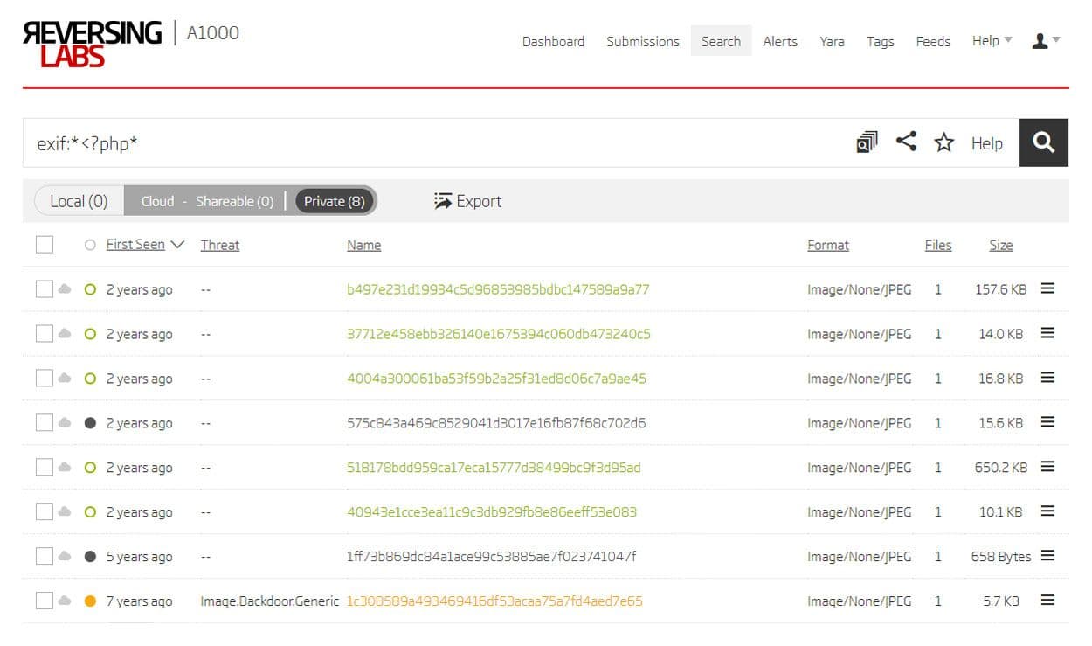The height and width of the screenshot is (646, 1092).
Task: Expand the account dropdown next to the profile icon
Action: point(1054,41)
